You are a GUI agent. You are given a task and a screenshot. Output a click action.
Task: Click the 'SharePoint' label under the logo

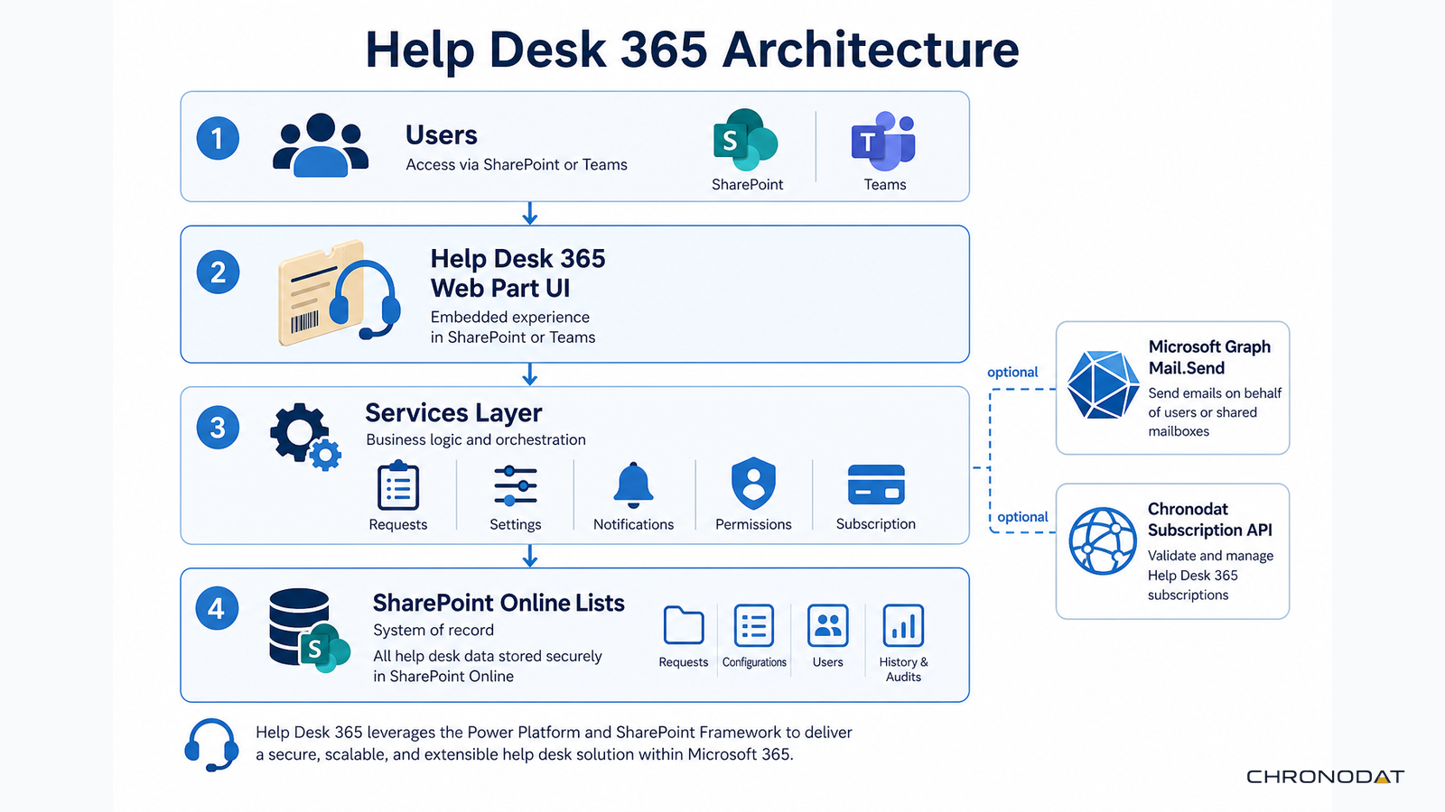[x=747, y=184]
